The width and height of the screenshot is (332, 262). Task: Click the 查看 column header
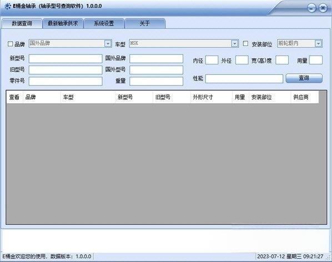tap(14, 97)
